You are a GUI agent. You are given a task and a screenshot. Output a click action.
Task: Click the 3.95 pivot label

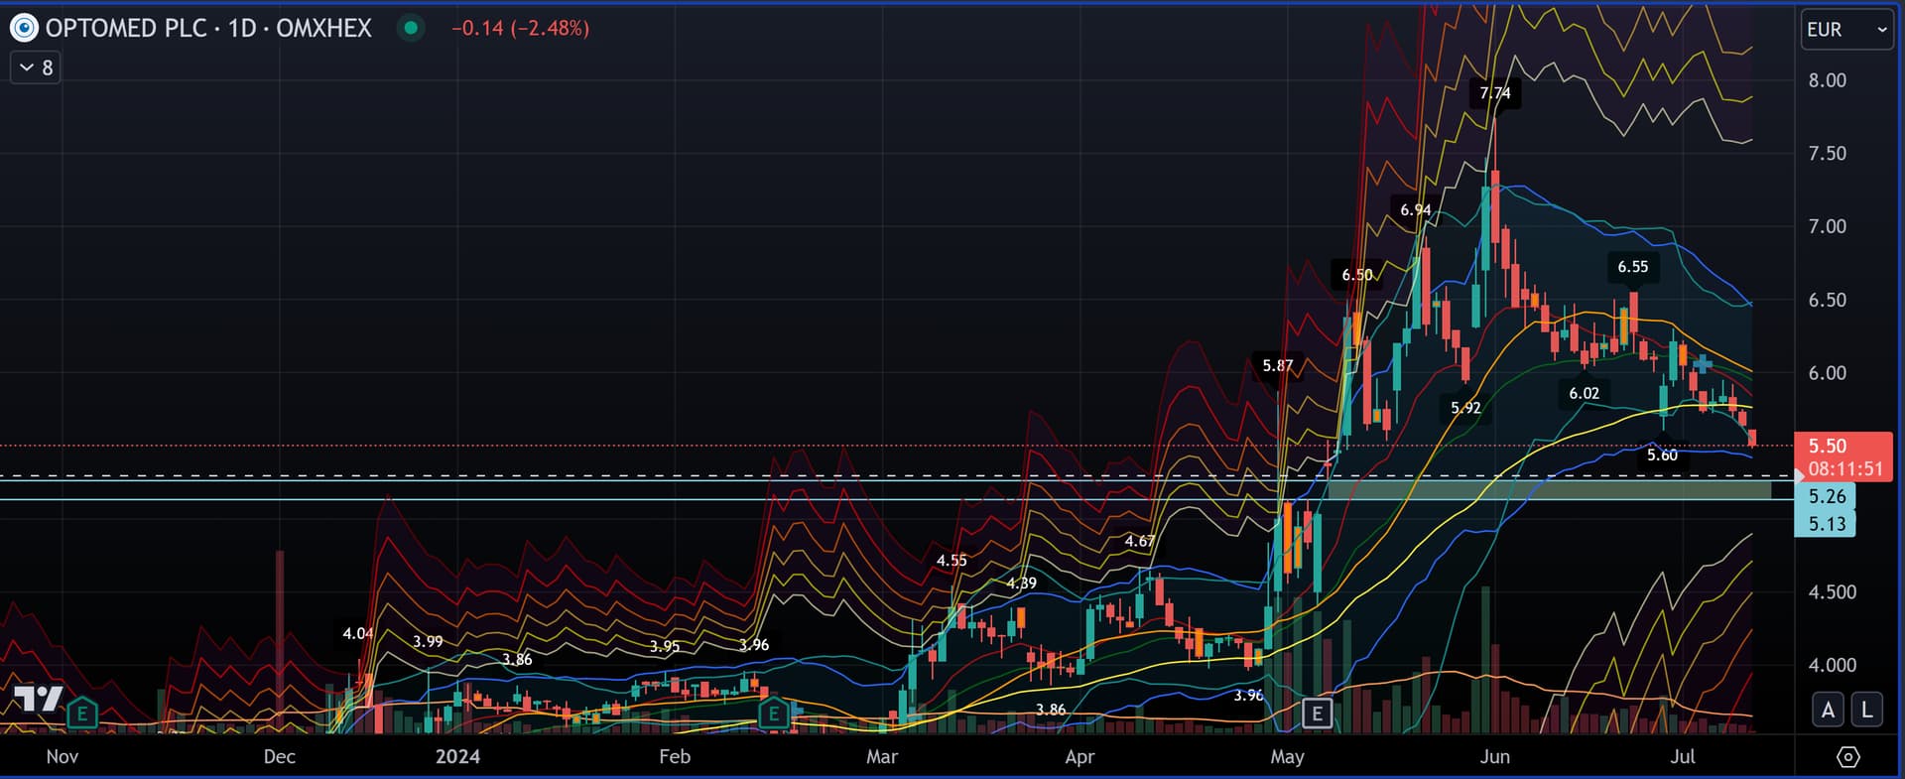pos(665,646)
